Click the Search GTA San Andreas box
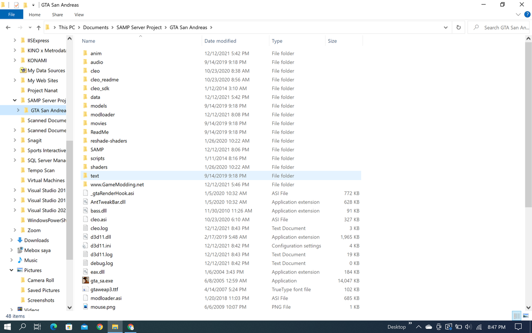 (499, 27)
